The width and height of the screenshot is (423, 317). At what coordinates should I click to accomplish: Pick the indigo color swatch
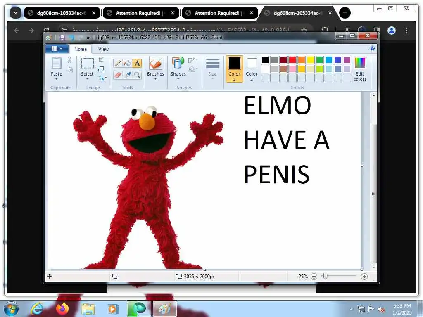(x=338, y=60)
